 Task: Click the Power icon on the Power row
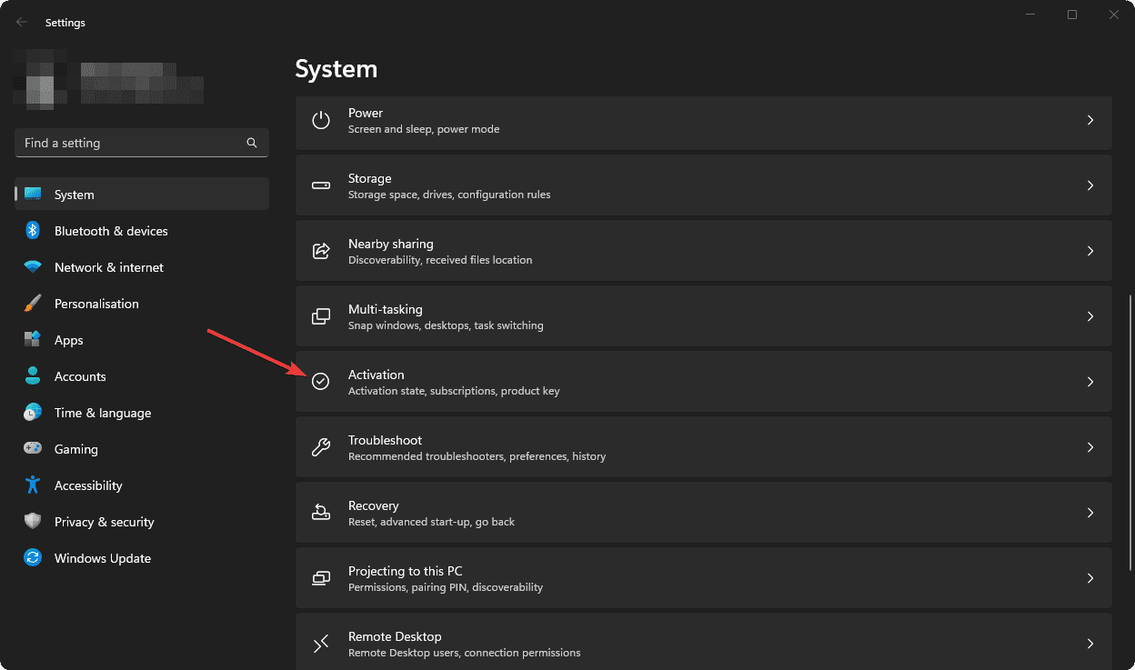click(x=320, y=119)
